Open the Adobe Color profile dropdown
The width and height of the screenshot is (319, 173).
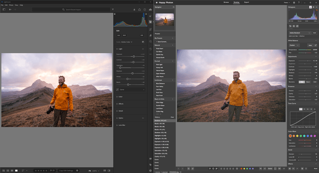127,42
